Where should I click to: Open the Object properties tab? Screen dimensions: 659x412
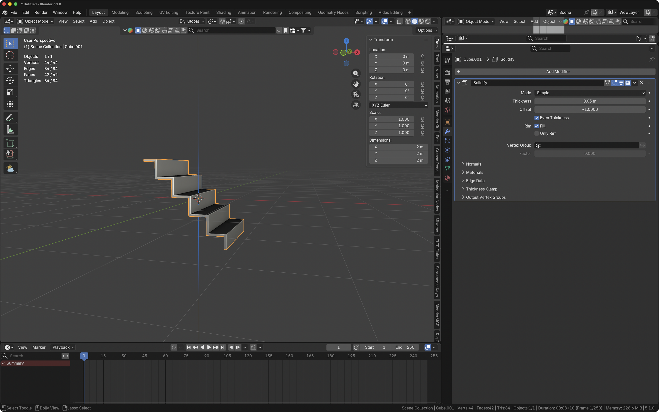[x=447, y=122]
